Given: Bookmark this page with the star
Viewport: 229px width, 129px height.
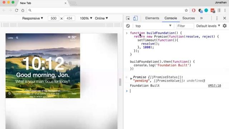Looking at the screenshot, I should click(186, 10).
